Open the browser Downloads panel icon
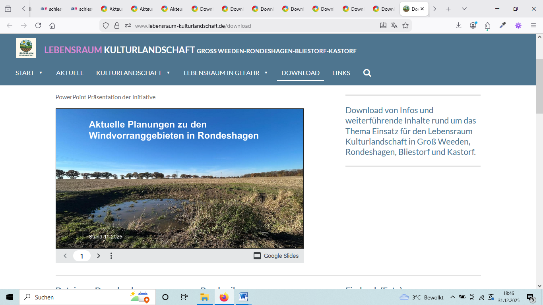This screenshot has height=305, width=543. 458,25
